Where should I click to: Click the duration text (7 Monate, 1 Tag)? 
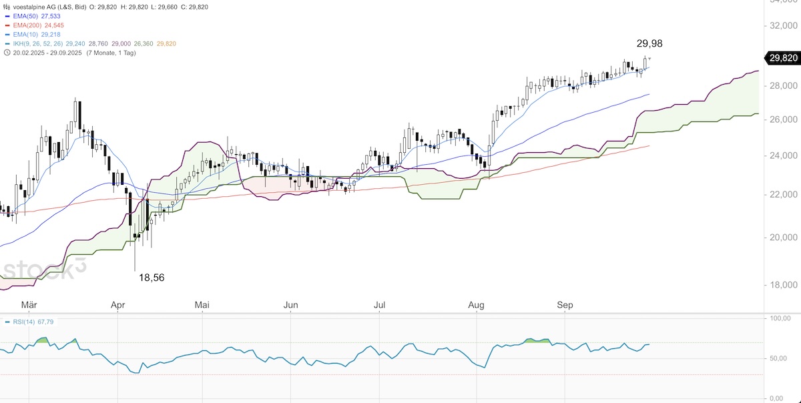[111, 53]
